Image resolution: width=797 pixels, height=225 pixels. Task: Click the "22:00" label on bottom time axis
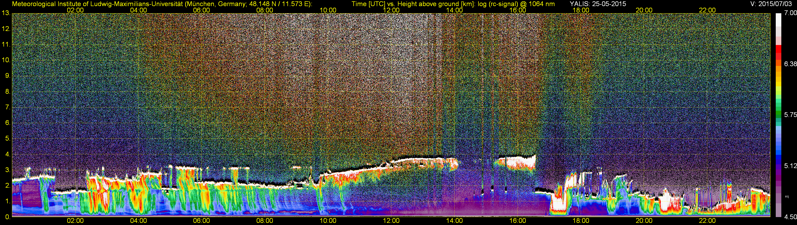[x=707, y=221]
